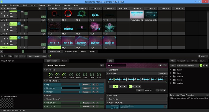Remove the Flanger effect with its X

point(97,92)
